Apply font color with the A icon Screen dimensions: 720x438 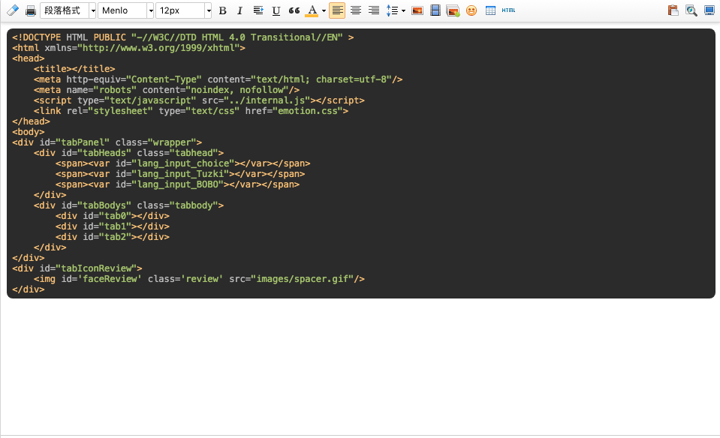pyautogui.click(x=312, y=10)
